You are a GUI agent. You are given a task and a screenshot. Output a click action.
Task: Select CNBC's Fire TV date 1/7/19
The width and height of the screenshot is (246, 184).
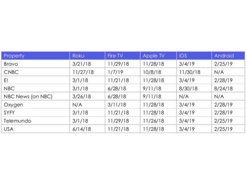(x=115, y=72)
